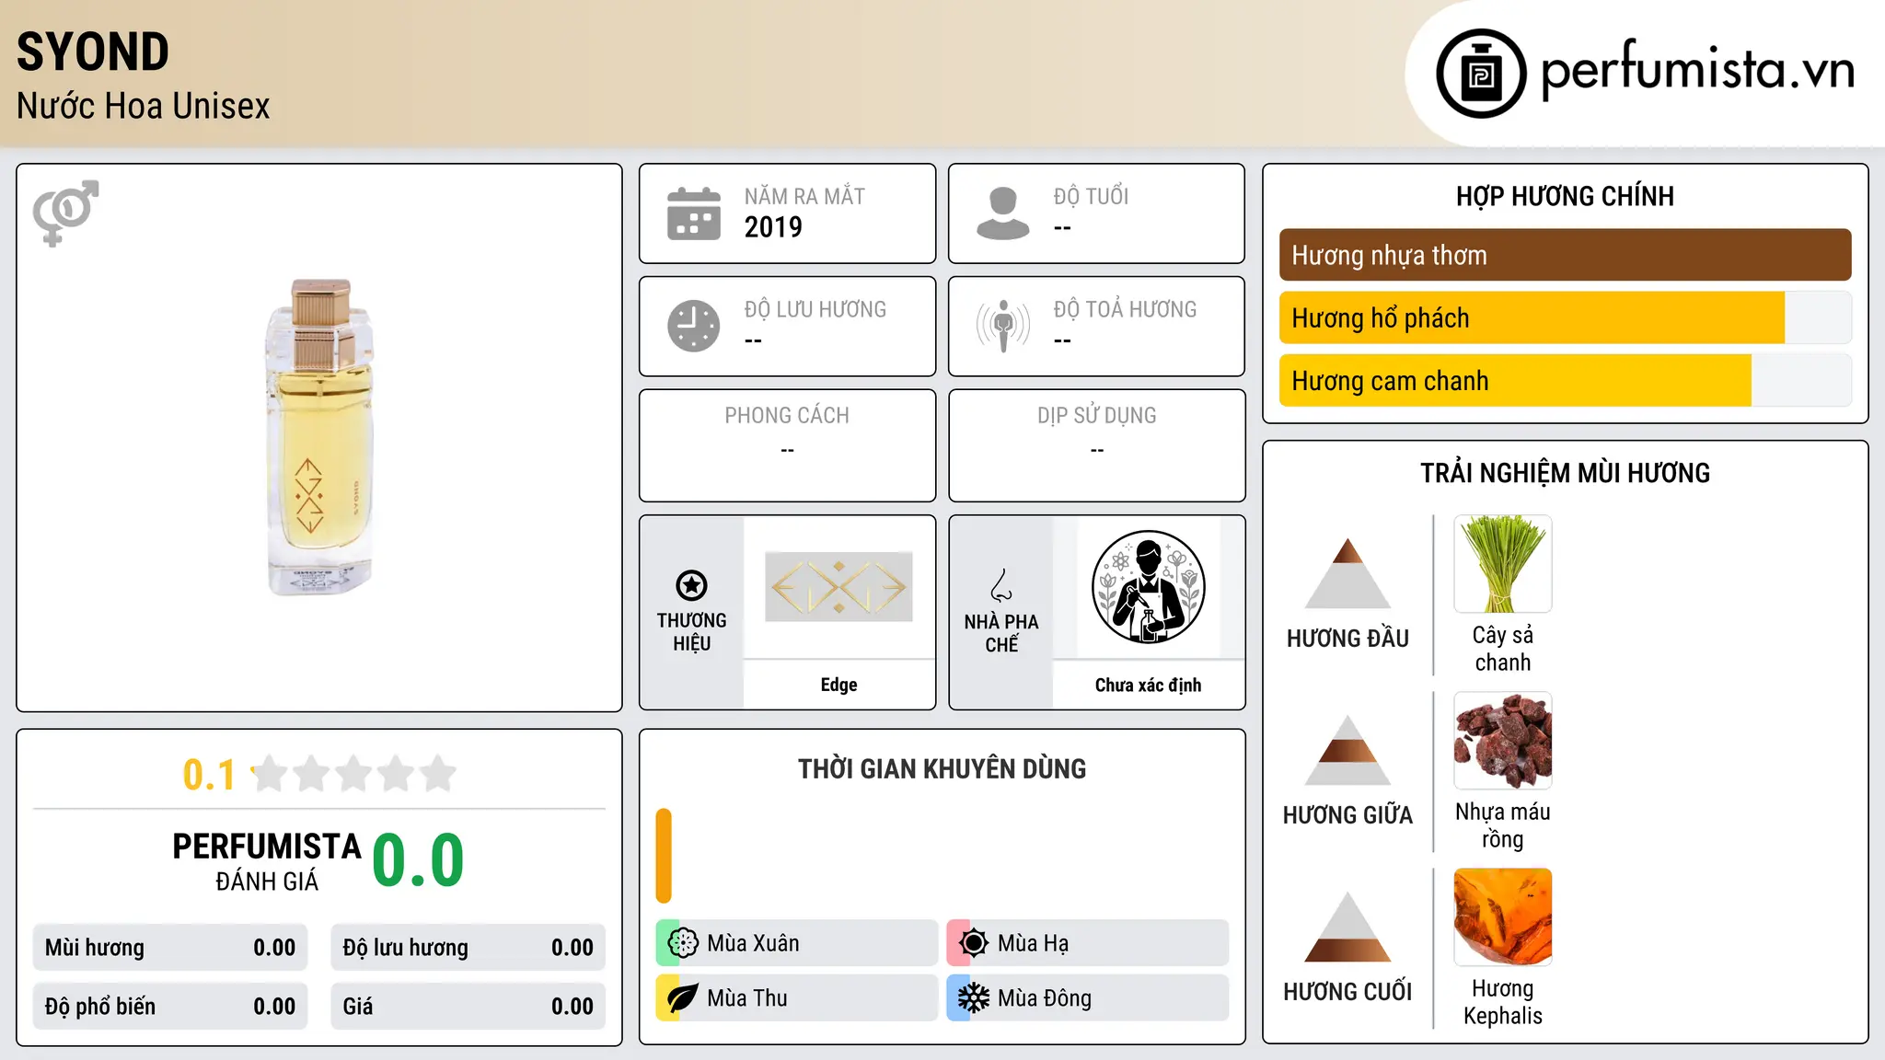Click the Hương Kephalis note name
The image size is (1885, 1060).
click(x=1503, y=1002)
